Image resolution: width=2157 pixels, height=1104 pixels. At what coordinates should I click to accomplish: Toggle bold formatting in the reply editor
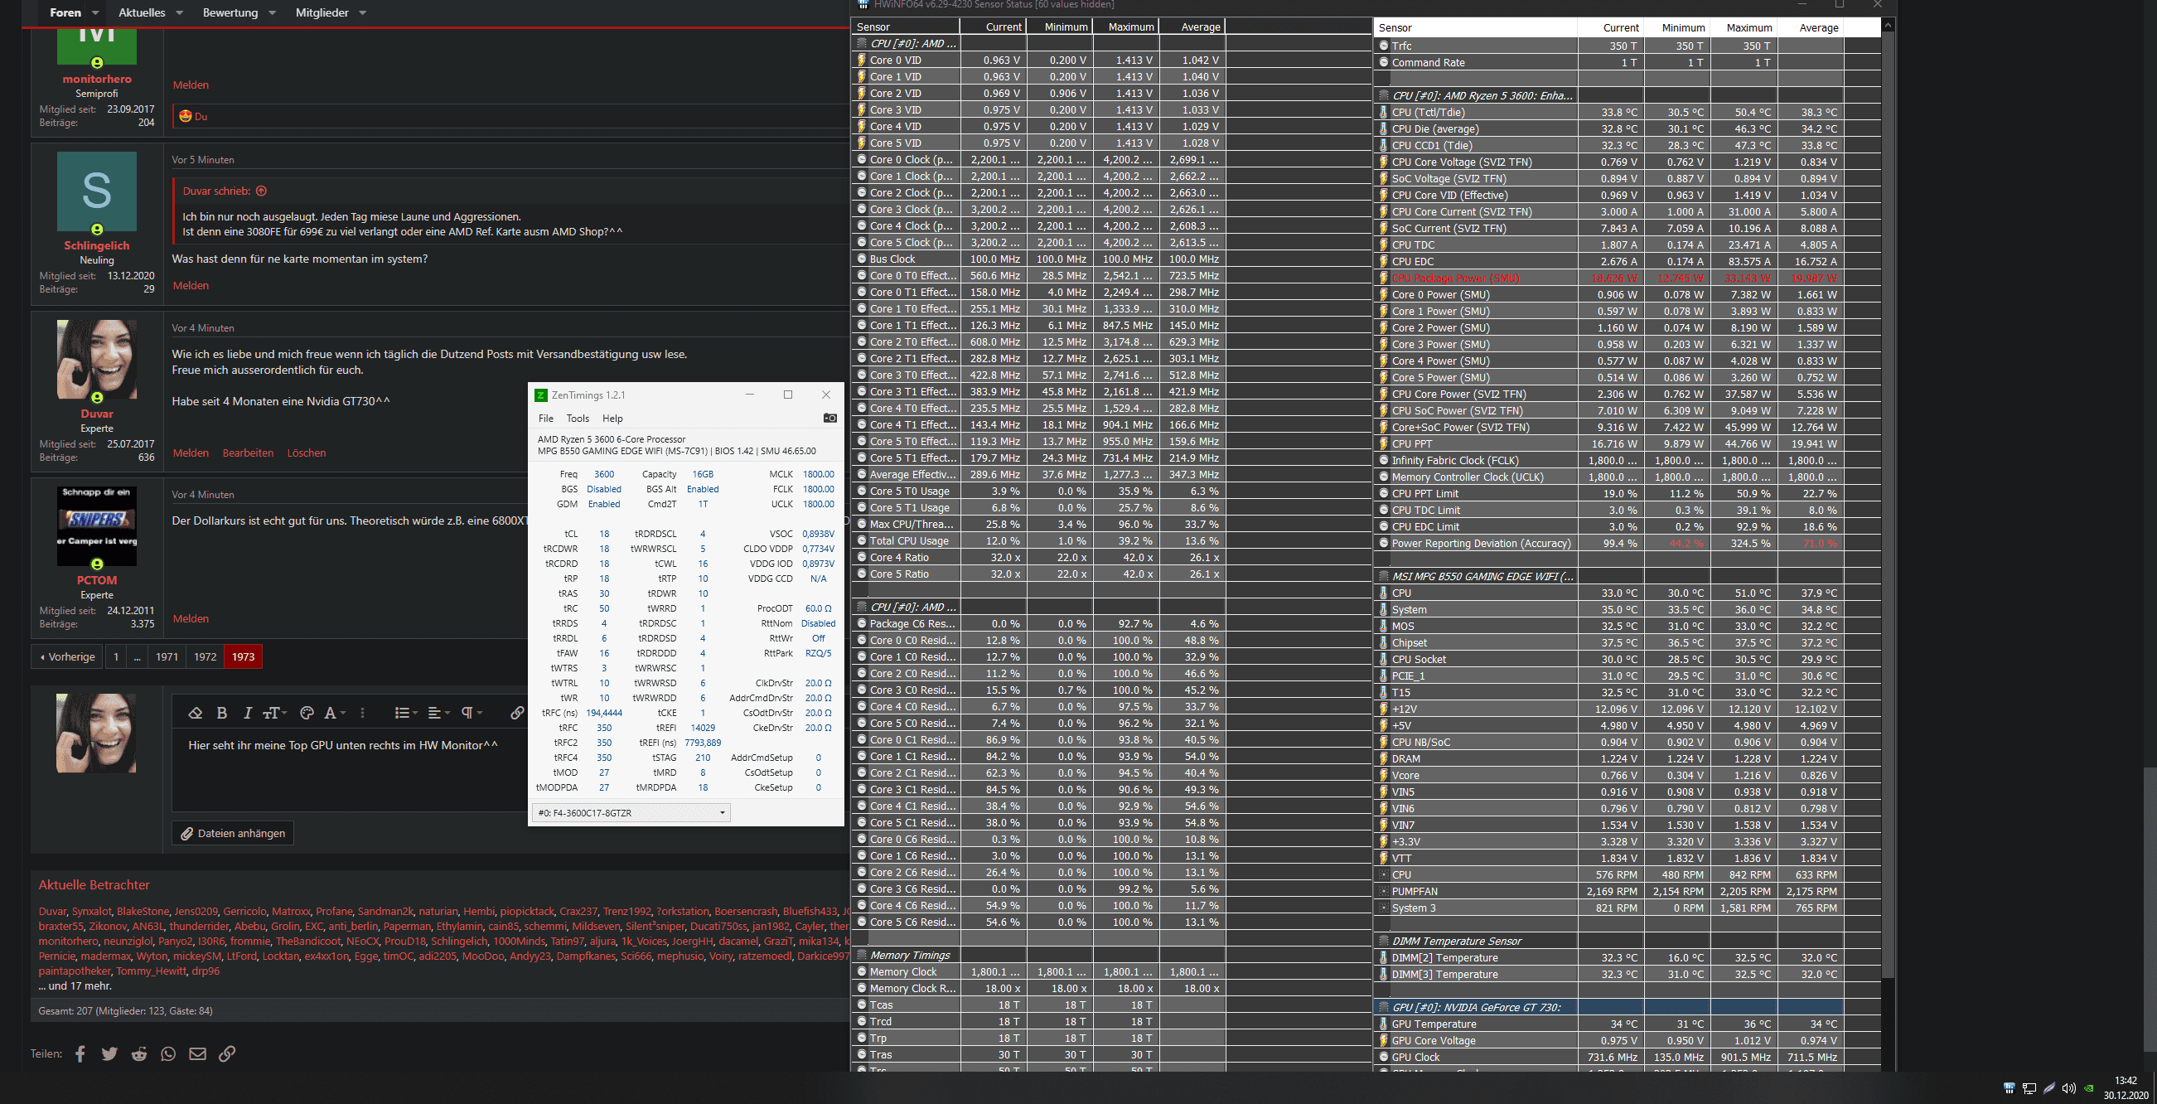click(x=222, y=713)
